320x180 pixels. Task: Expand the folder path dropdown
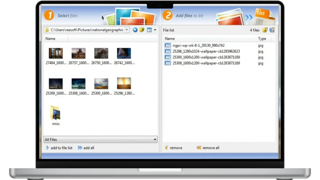(127, 30)
